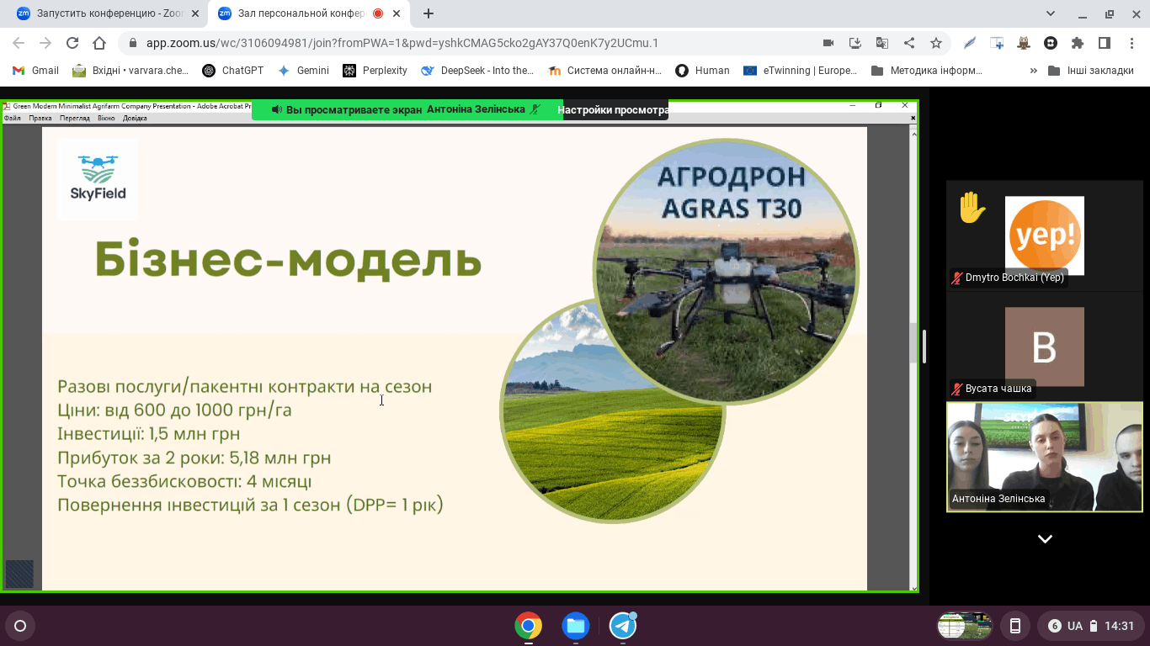Open the Human bookmark
The width and height of the screenshot is (1150, 646).
(x=702, y=71)
